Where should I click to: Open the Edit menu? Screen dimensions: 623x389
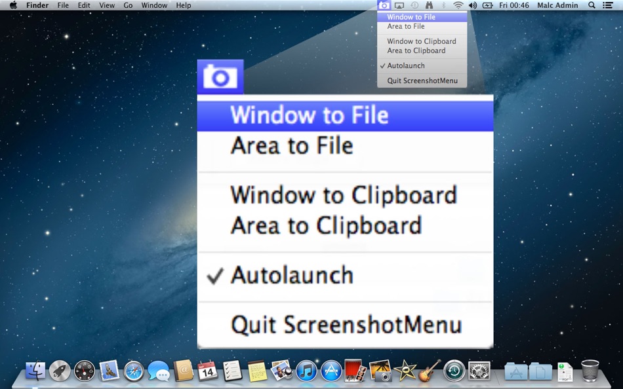tap(84, 5)
